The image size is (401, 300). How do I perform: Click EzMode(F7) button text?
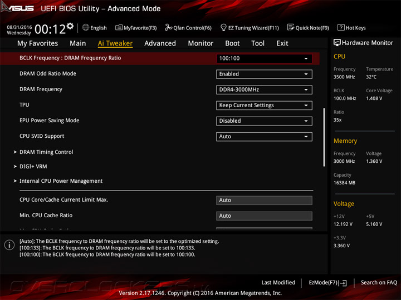tap(323, 283)
